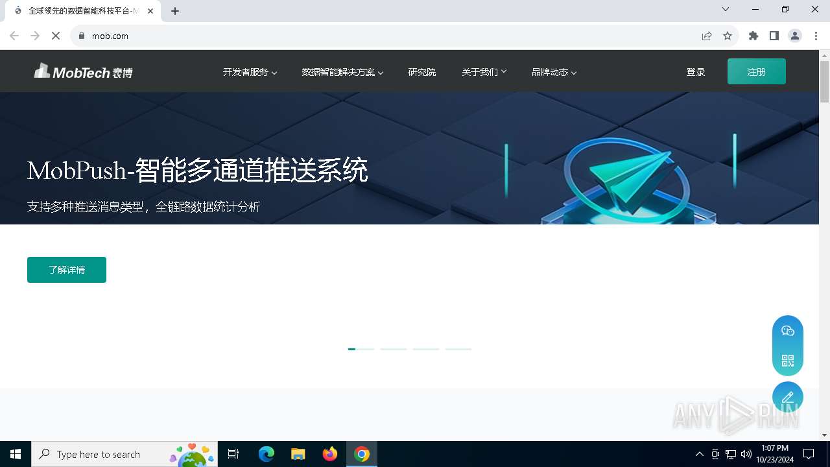Expand the 关于我们 menu

coord(484,72)
